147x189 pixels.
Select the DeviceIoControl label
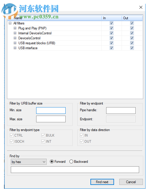point(29,38)
